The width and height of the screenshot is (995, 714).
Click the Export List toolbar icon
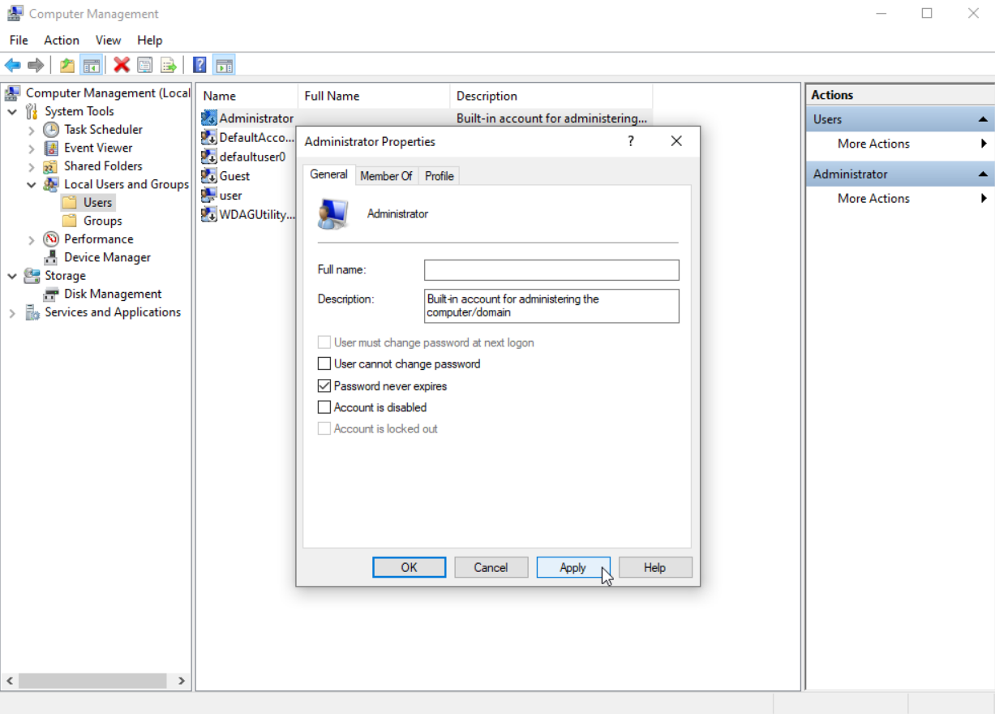click(168, 66)
